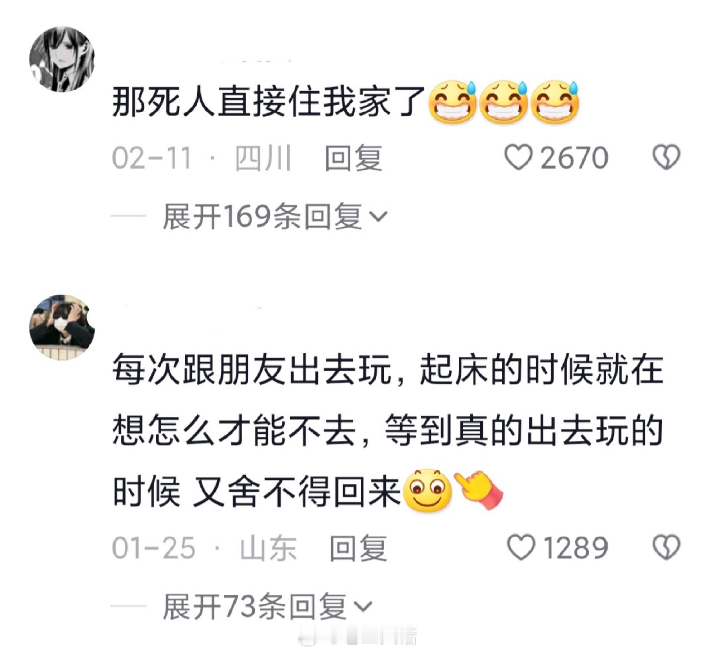Like the 山东 comment with heart icon
This screenshot has width=716, height=653.
[521, 547]
